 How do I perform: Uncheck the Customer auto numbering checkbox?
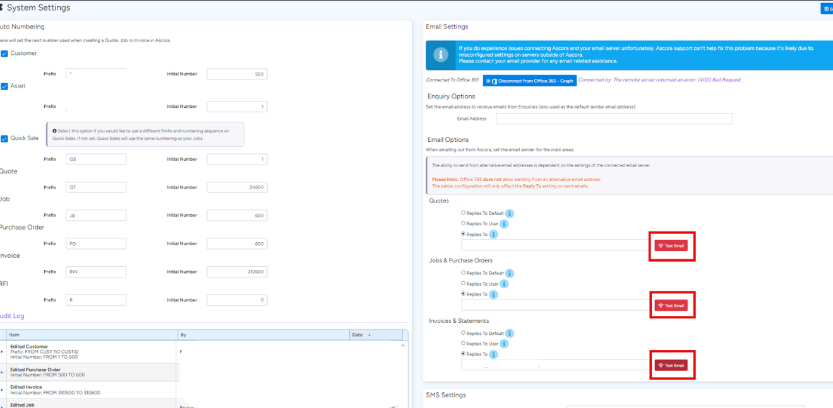(4, 54)
